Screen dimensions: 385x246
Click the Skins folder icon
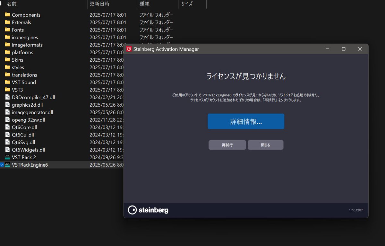point(7,60)
